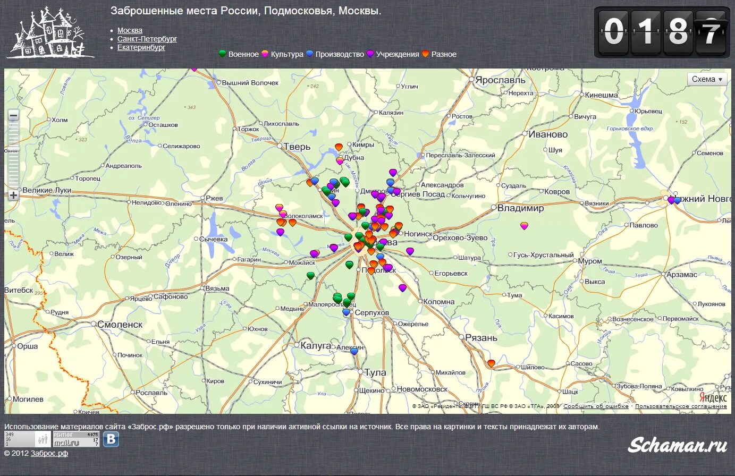This screenshot has height=476, width=735.
Task: Click the Арзамас city label
Action: (x=682, y=275)
